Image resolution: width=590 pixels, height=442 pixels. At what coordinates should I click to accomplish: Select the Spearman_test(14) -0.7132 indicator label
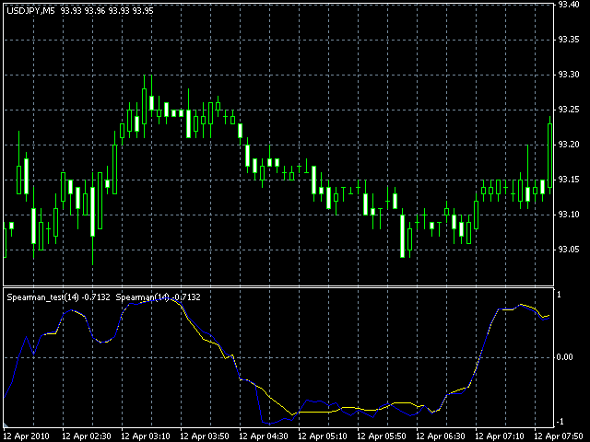[58, 297]
